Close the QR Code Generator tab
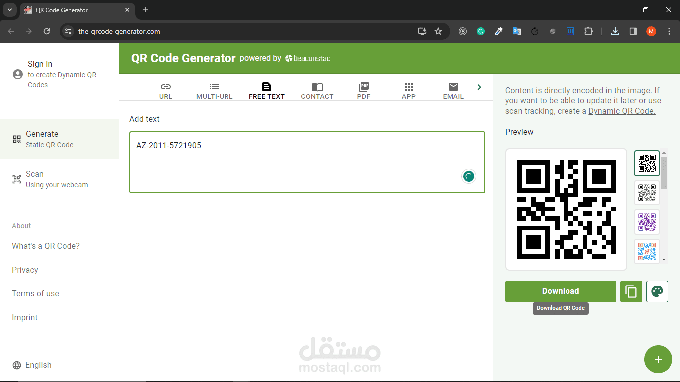 [128, 10]
